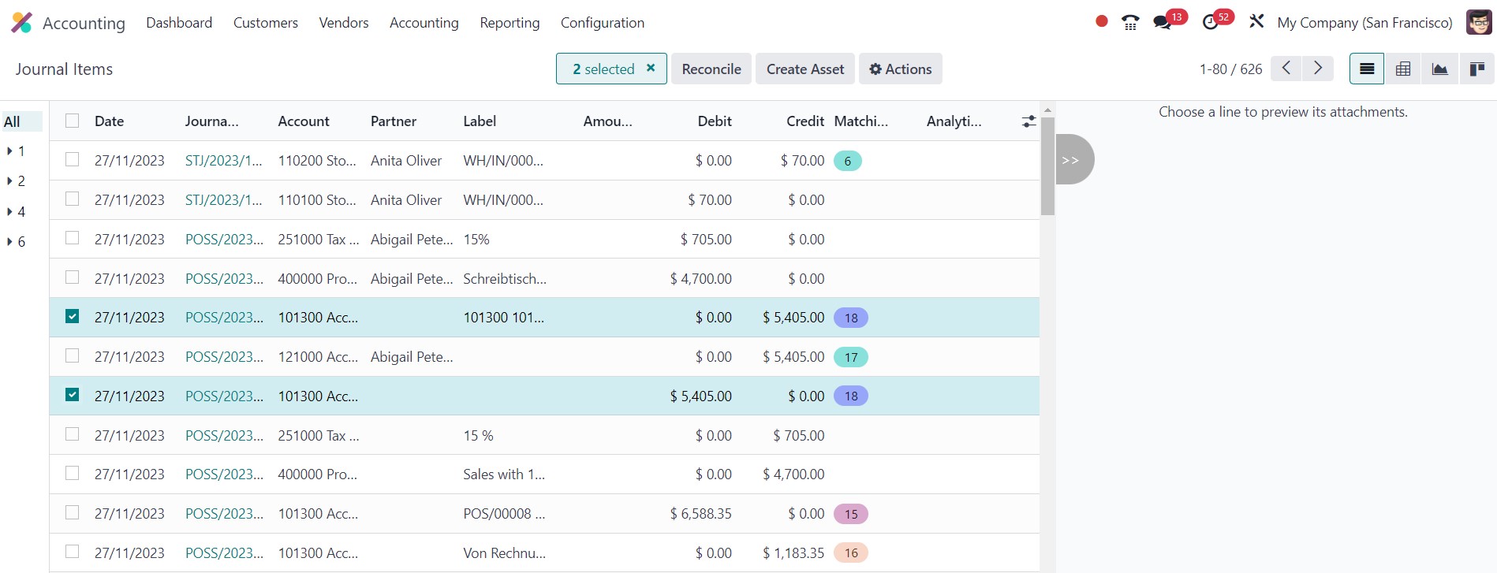Check the row labeled 15% checkbox

[73, 238]
